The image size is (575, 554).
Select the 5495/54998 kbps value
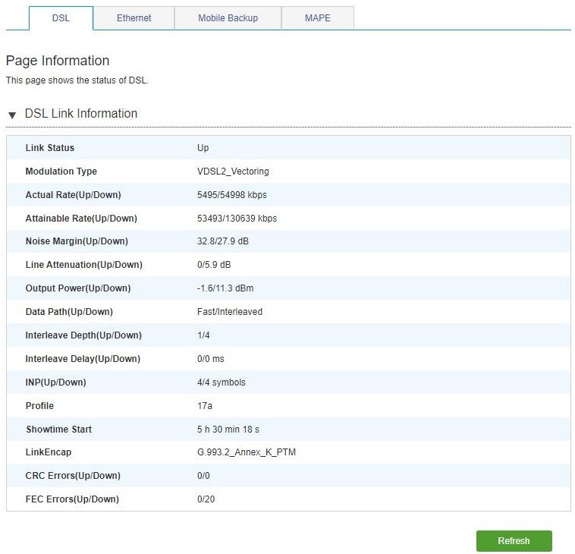(x=232, y=195)
